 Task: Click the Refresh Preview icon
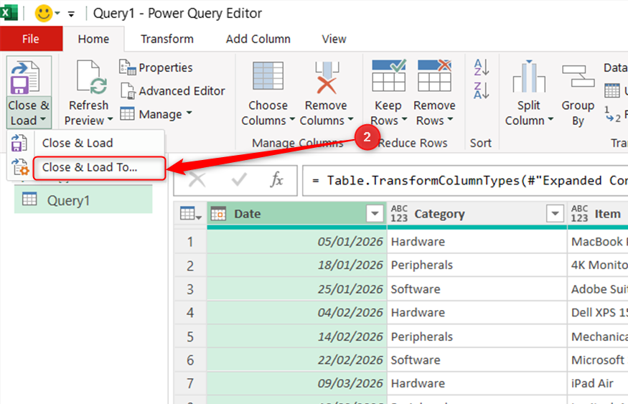(92, 77)
